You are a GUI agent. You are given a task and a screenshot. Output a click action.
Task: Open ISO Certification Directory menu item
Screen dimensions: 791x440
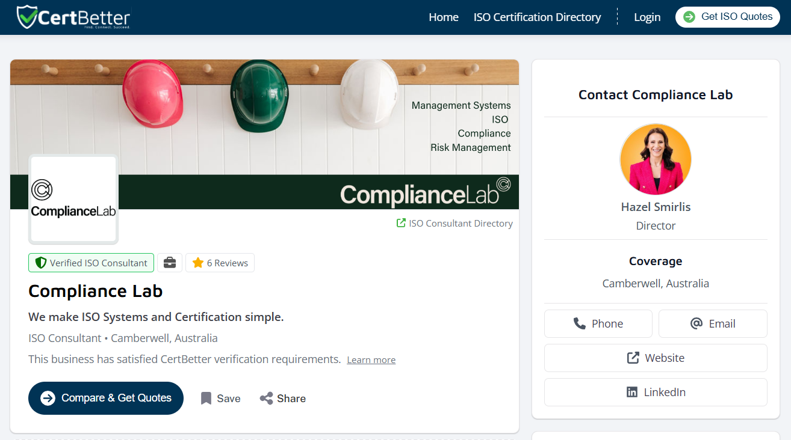[537, 17]
